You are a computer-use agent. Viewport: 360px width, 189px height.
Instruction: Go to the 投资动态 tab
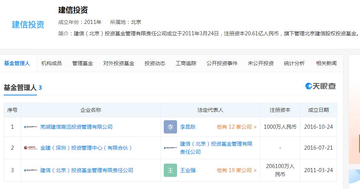pyautogui.click(x=155, y=63)
